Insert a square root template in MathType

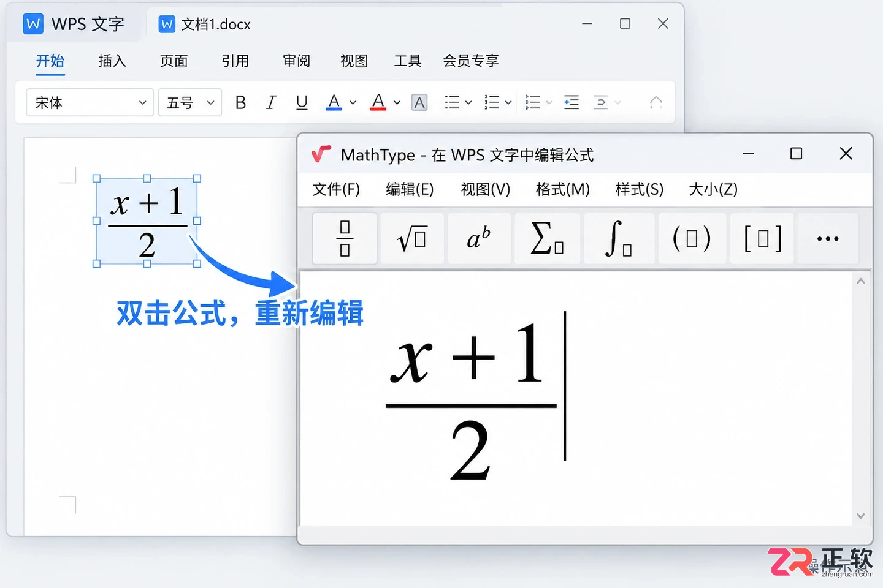412,238
